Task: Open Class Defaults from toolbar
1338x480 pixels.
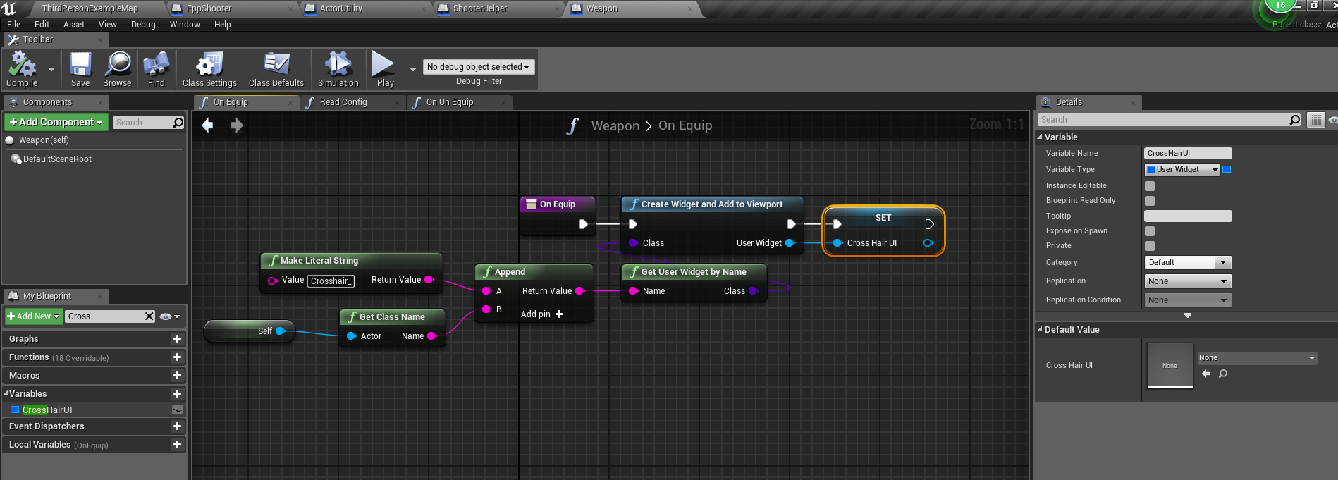Action: [276, 66]
